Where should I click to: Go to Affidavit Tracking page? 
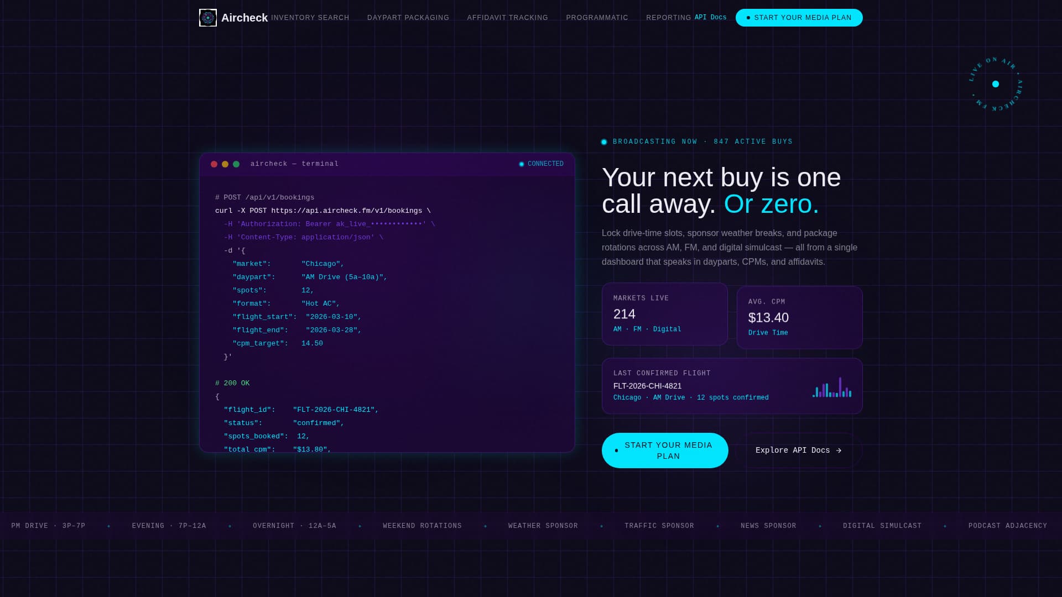(508, 18)
